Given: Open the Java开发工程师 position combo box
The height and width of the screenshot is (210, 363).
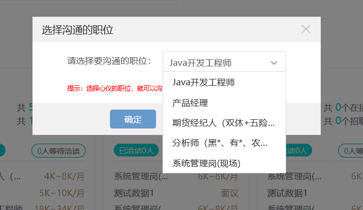Looking at the screenshot, I should 224,62.
